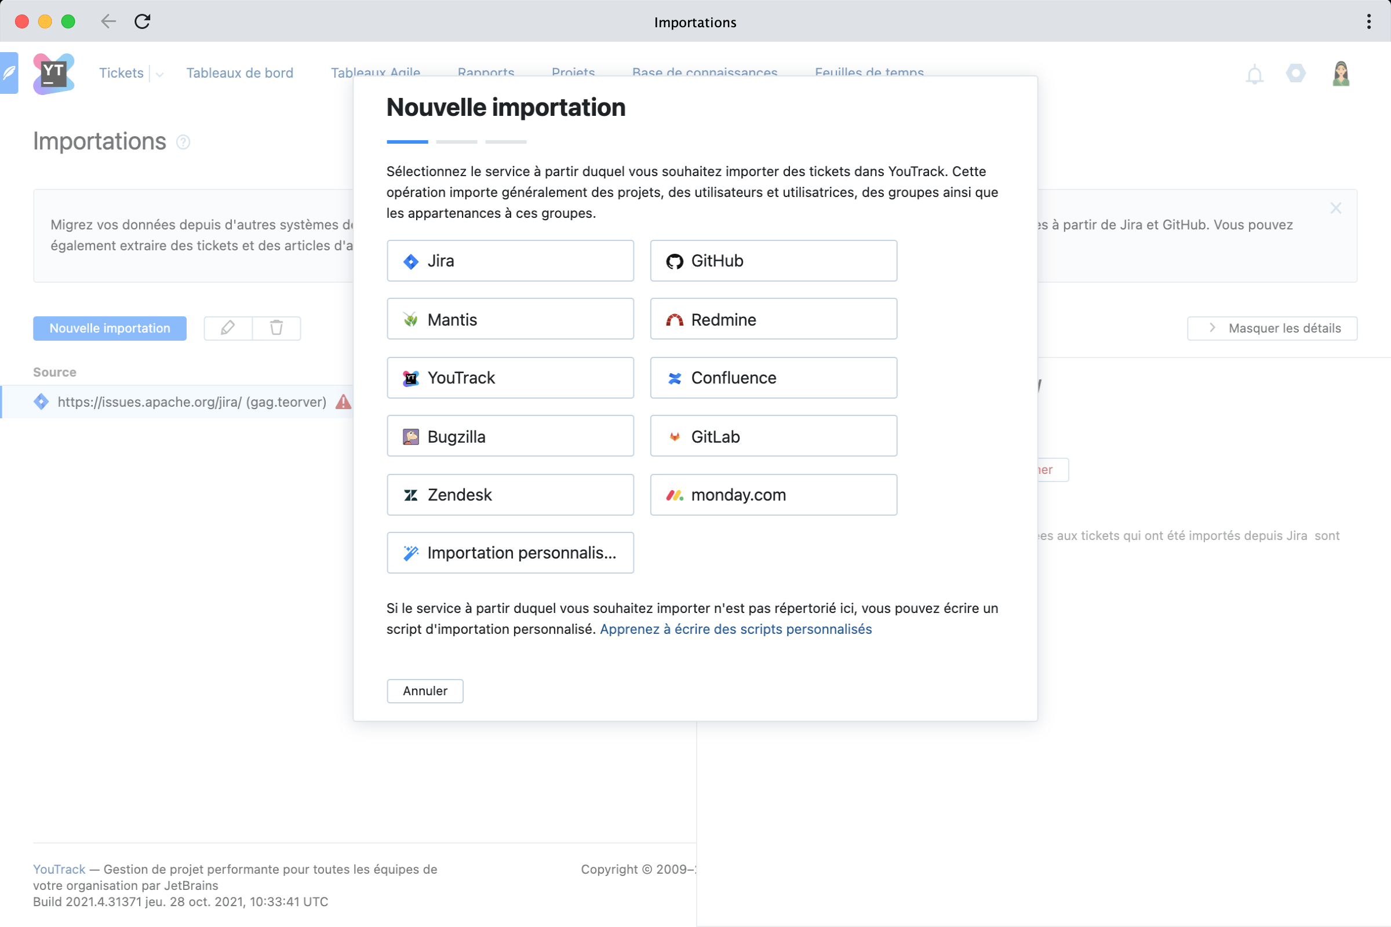Viewport: 1391px width, 927px height.
Task: Click the Jira diamond icon in dialog
Action: click(410, 261)
